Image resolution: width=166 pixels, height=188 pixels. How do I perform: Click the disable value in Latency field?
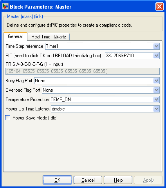click(58, 109)
